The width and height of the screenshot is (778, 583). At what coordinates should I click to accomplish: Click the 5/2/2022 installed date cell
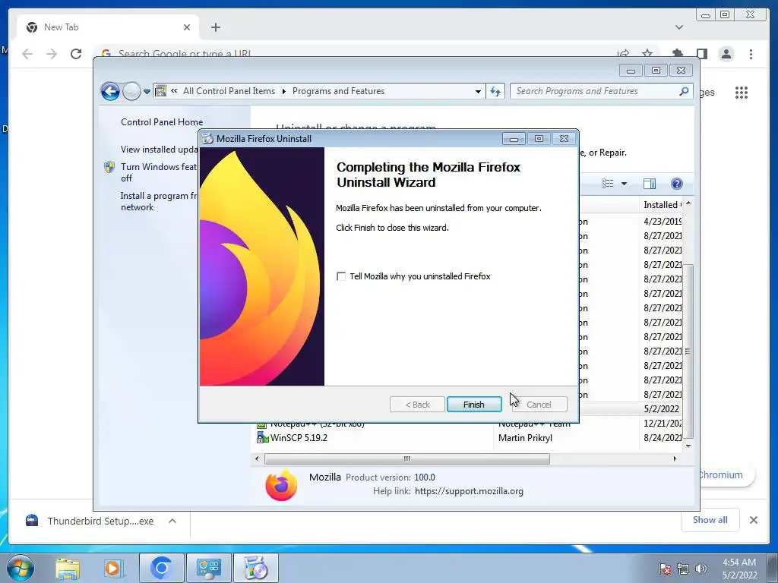pyautogui.click(x=662, y=409)
